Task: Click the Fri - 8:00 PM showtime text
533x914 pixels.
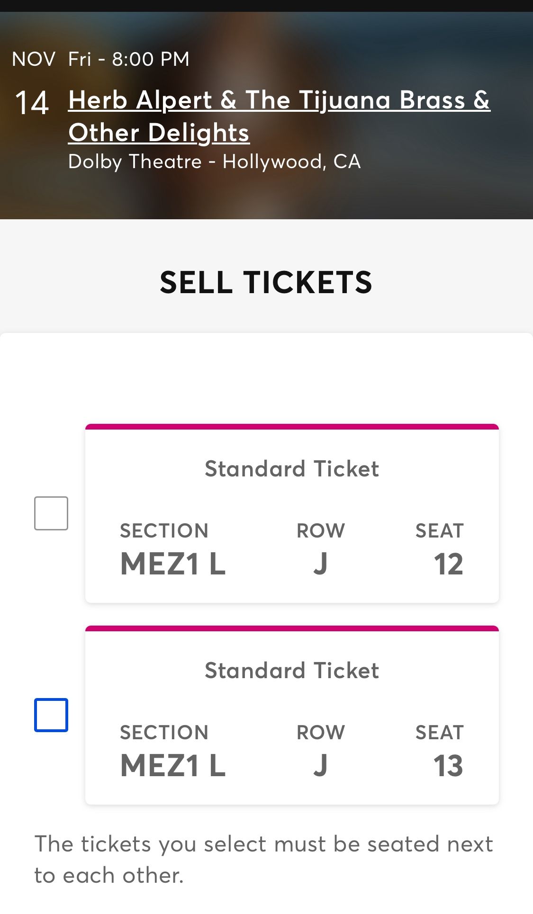Action: click(128, 59)
